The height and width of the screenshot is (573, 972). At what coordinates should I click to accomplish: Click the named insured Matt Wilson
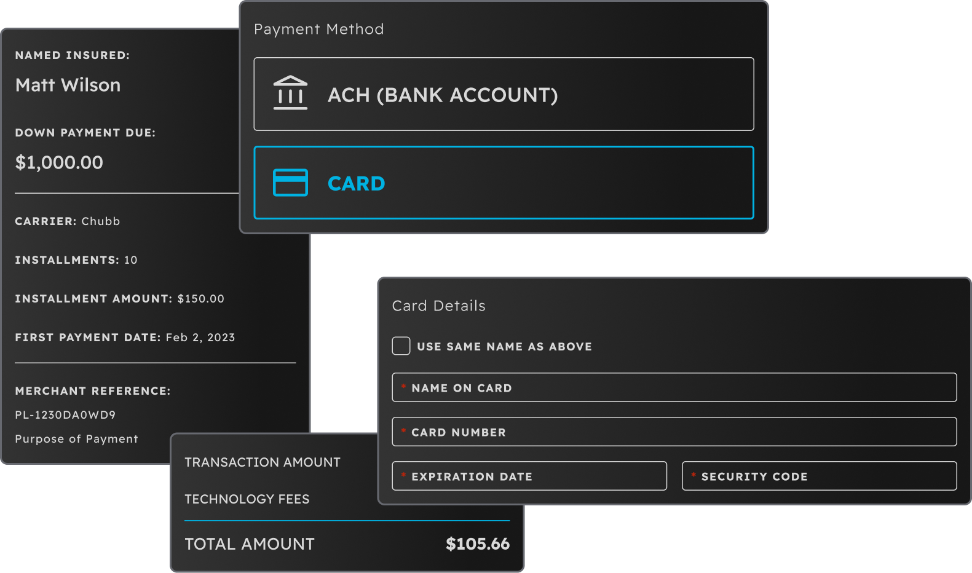[68, 85]
